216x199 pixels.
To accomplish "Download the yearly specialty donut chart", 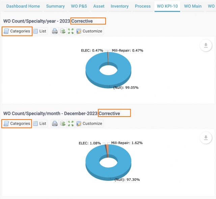I will pyautogui.click(x=206, y=45).
